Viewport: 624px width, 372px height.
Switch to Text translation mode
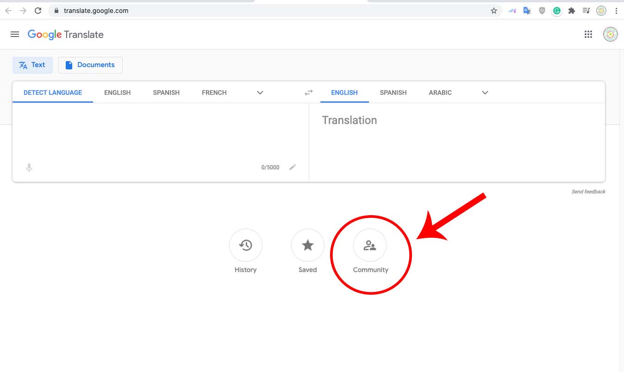pos(32,65)
